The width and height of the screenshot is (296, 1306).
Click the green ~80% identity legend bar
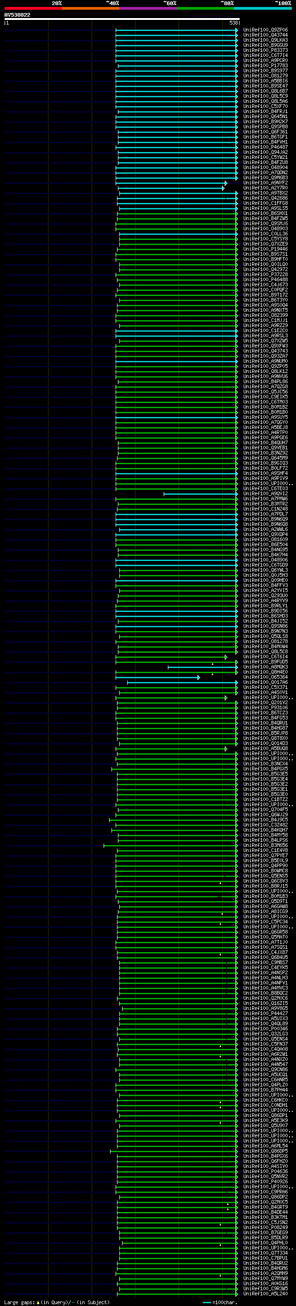[205, 8]
